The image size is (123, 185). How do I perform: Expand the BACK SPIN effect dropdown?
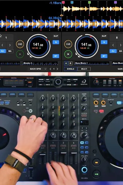(x=45, y=69)
